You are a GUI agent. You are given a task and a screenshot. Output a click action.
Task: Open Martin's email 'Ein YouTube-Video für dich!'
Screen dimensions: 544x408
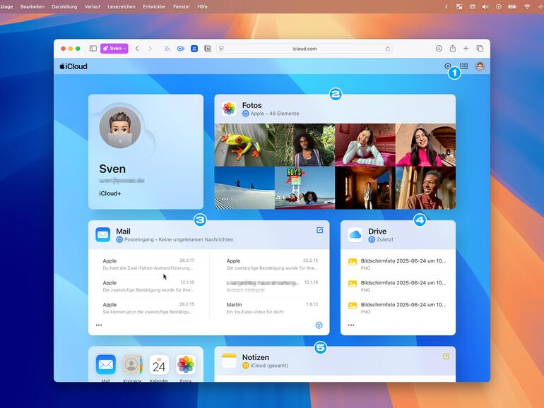tap(272, 308)
